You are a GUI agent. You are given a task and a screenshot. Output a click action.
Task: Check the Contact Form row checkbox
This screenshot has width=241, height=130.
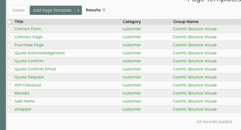(x=9, y=29)
